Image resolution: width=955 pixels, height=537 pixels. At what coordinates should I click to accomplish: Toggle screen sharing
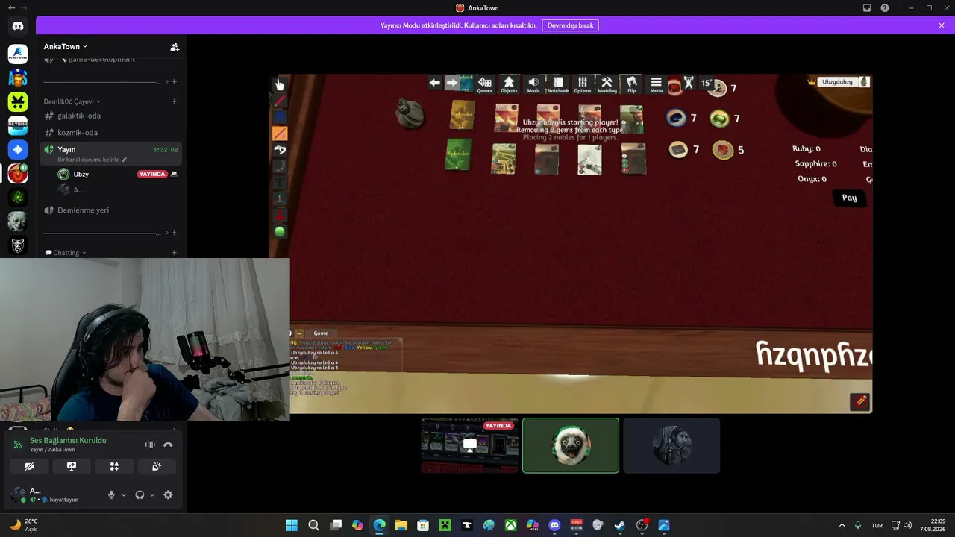[x=72, y=466]
